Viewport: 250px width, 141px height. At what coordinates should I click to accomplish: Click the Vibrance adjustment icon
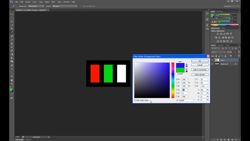click(231, 34)
